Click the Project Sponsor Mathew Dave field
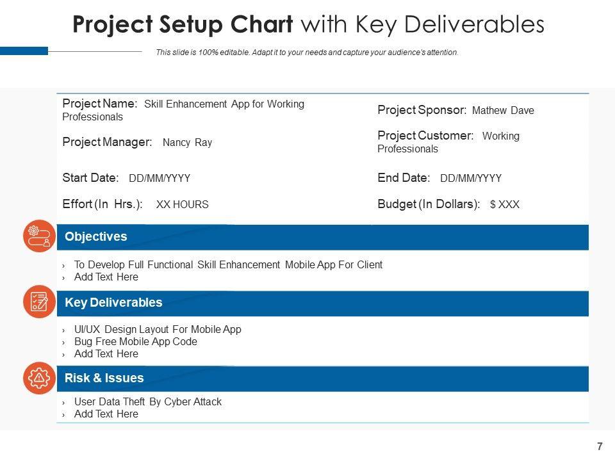The image size is (615, 461). pyautogui.click(x=455, y=110)
